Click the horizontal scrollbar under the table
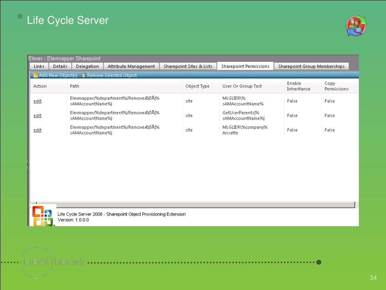The image size is (386, 290). pos(196,205)
